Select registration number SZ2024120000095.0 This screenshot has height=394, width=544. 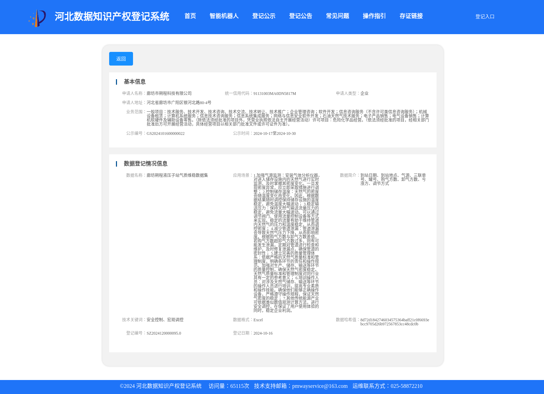pos(164,333)
